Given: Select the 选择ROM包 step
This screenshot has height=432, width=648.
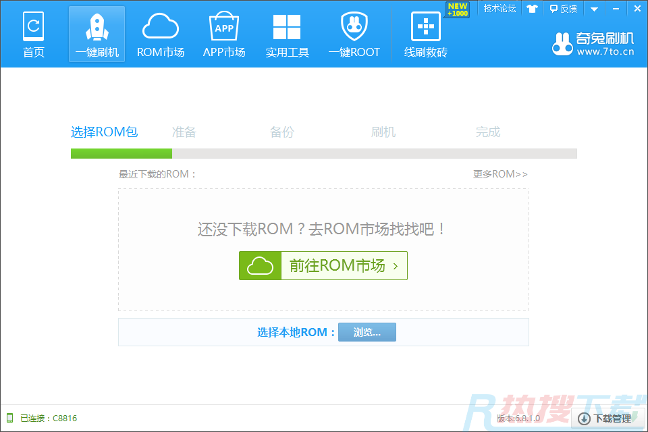Looking at the screenshot, I should coord(105,132).
